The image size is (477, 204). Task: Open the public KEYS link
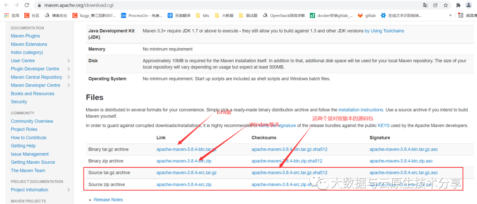click(x=383, y=125)
